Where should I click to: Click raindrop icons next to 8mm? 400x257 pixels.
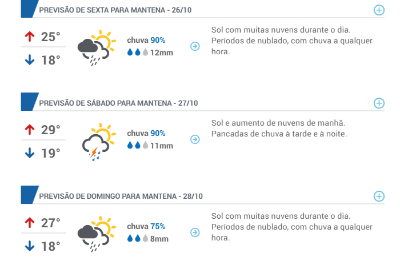138,239
